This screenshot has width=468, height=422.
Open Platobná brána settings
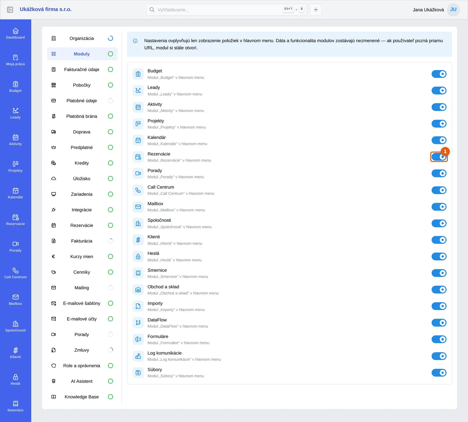click(x=82, y=116)
